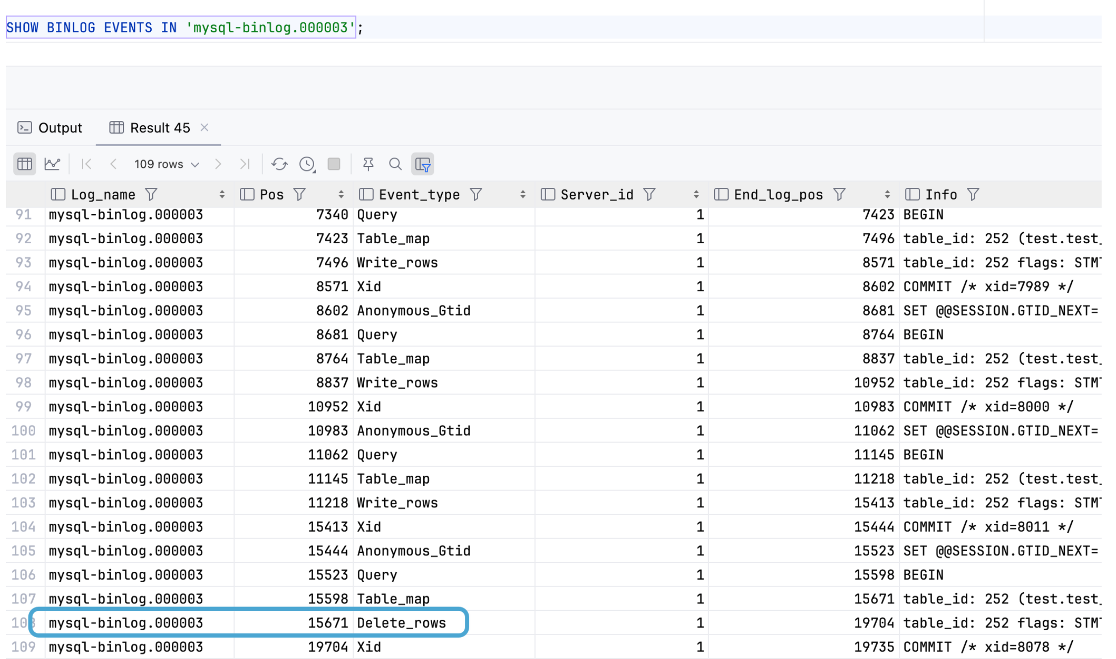Click the Info column header

941,195
